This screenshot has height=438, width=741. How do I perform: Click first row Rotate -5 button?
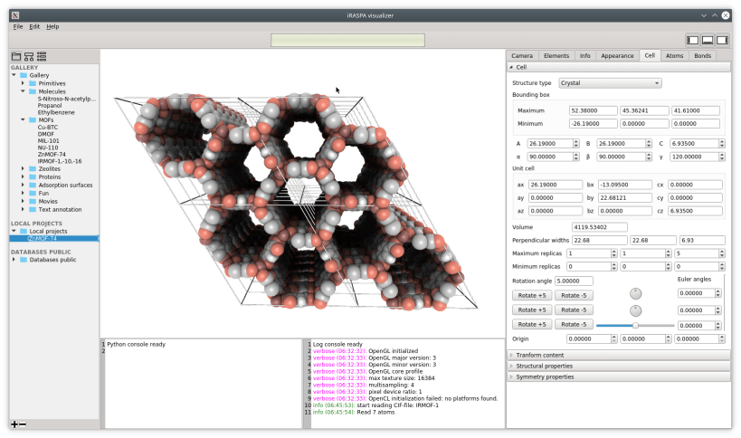coord(574,295)
